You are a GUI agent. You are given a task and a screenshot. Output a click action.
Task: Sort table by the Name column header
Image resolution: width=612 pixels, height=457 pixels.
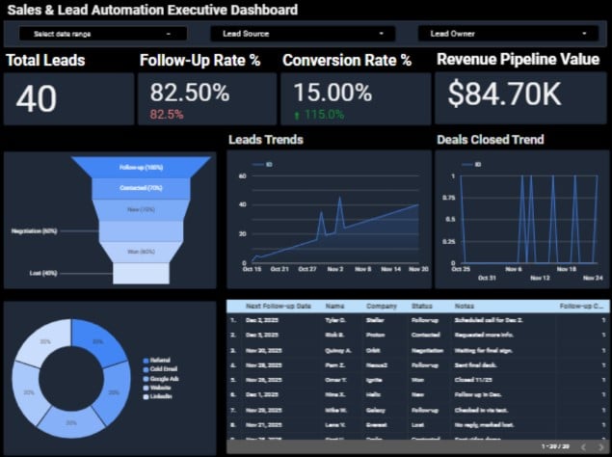334,306
